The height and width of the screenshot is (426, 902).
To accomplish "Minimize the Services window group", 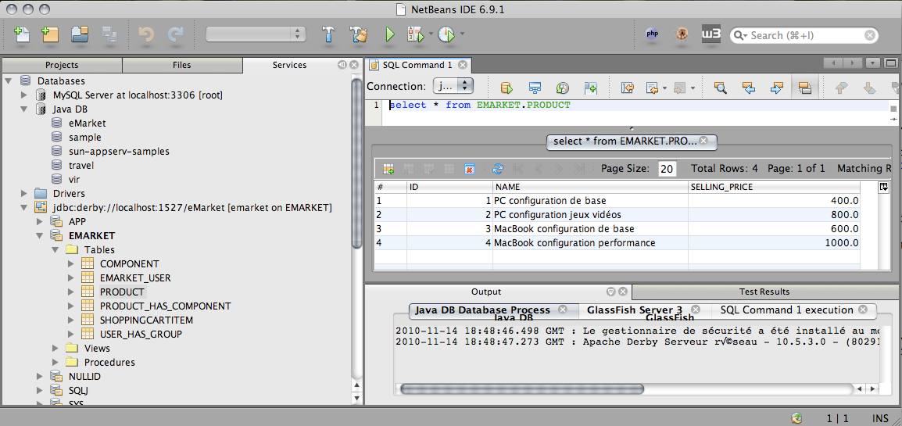I will [342, 65].
